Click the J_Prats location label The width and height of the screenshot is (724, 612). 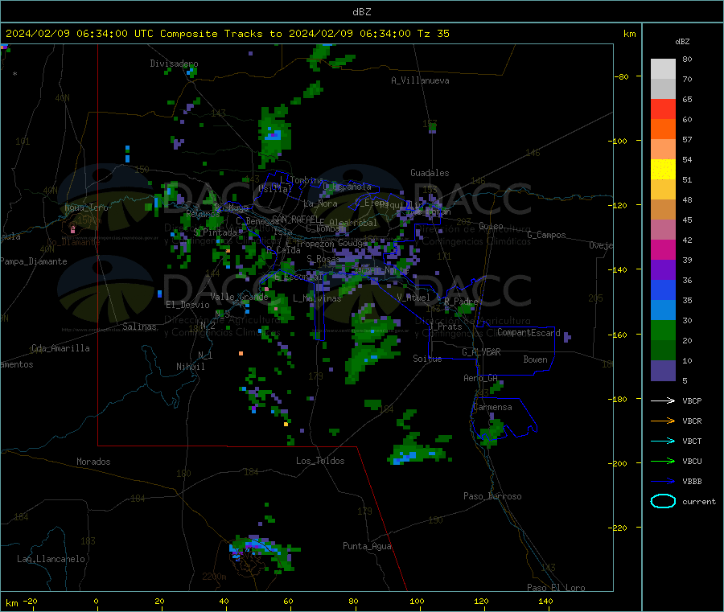(446, 327)
